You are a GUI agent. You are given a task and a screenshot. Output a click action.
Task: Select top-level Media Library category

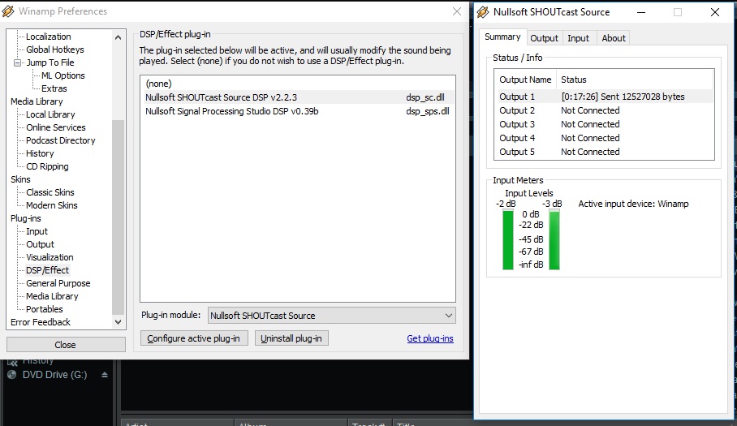click(x=37, y=101)
